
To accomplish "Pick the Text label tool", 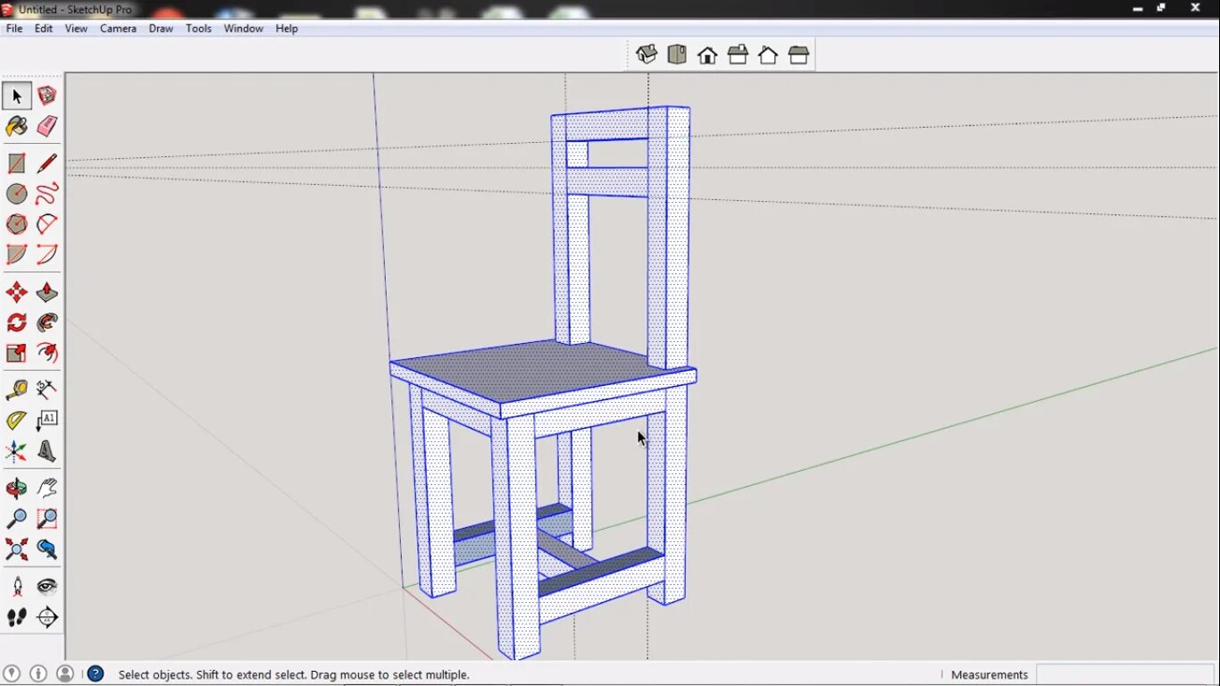I will (47, 421).
